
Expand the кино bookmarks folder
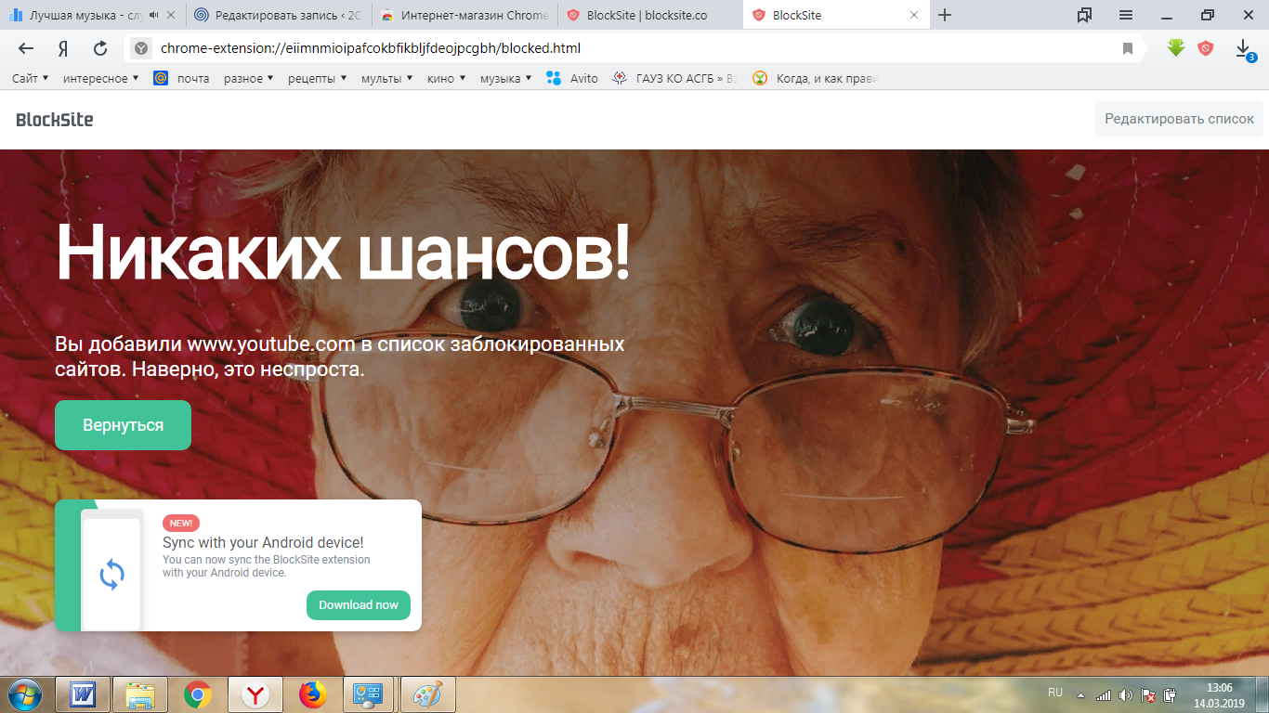(x=447, y=79)
